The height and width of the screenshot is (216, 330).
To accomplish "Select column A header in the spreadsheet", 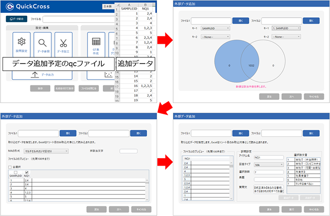I will pos(129,5).
